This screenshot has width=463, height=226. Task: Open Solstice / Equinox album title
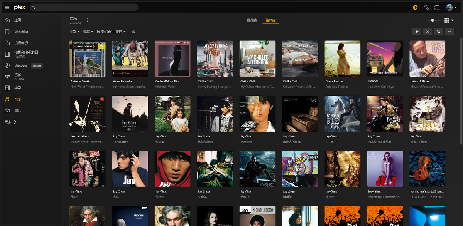tap(338, 87)
